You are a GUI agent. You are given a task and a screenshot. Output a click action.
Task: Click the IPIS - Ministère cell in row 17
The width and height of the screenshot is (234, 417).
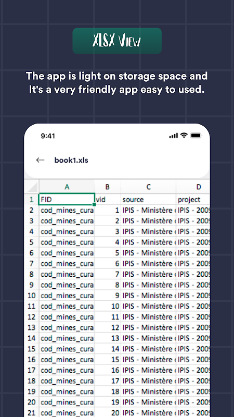(x=148, y=370)
